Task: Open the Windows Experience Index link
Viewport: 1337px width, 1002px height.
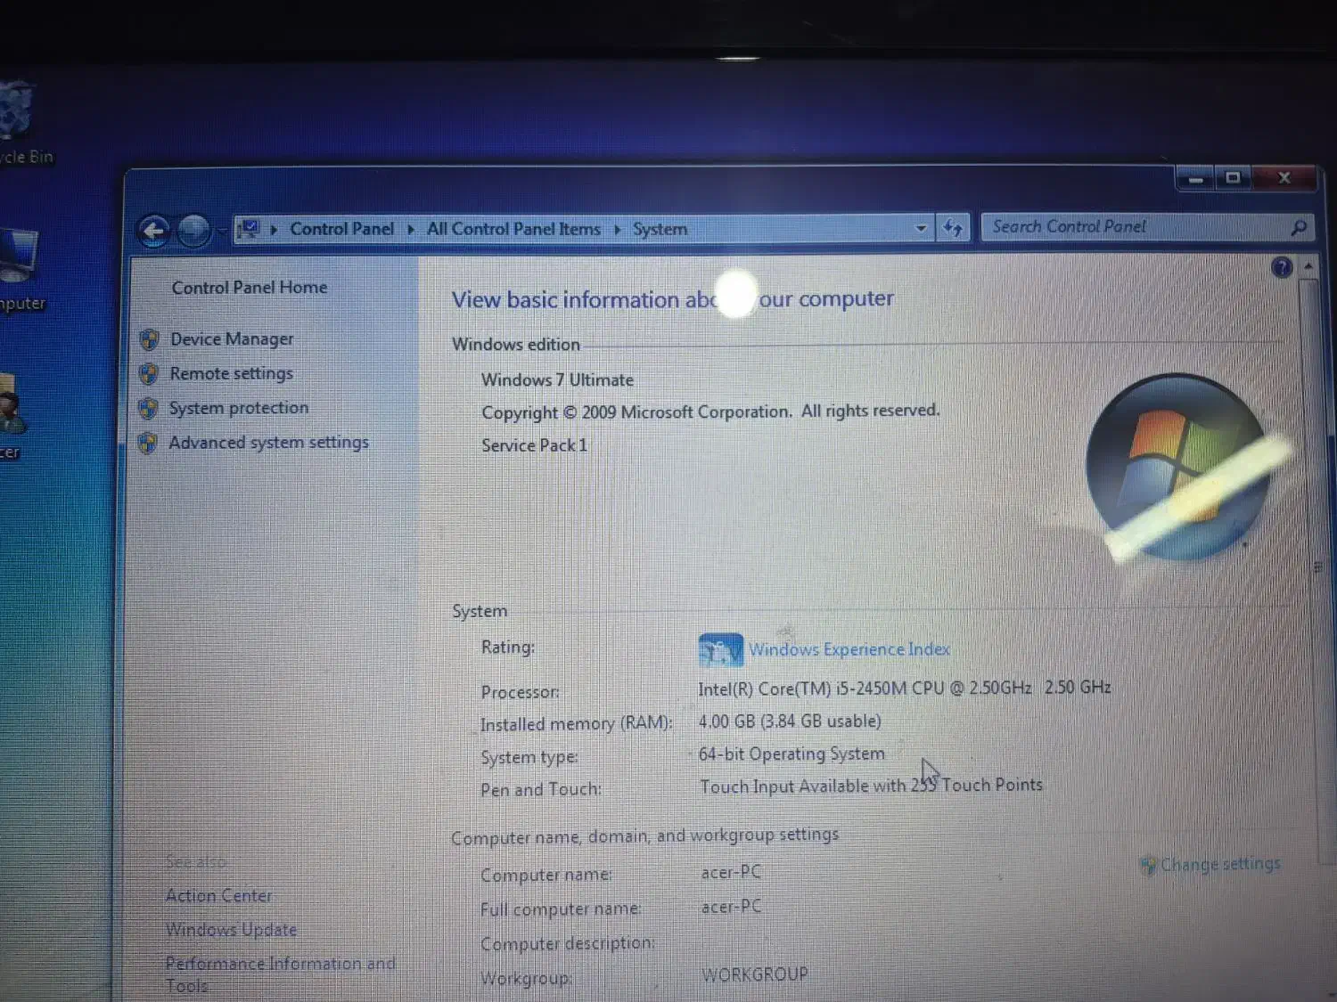Action: point(849,650)
